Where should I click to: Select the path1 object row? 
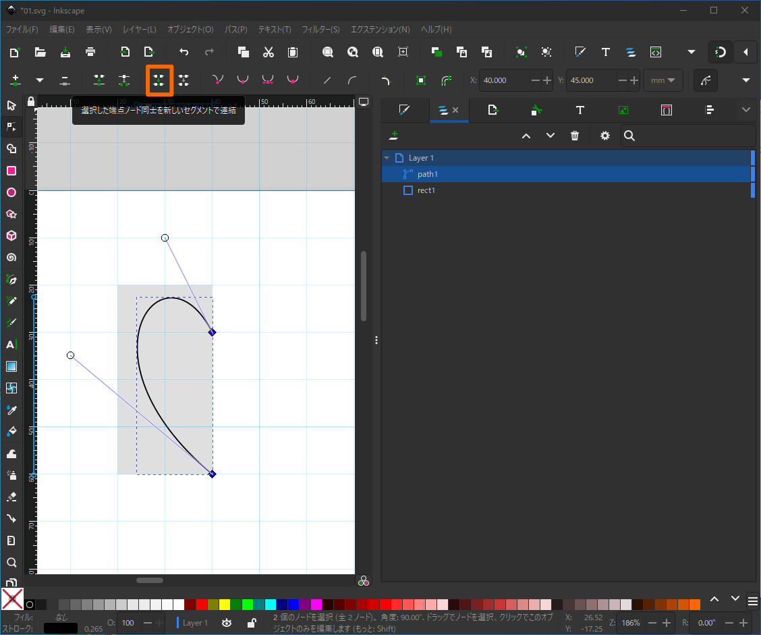567,174
